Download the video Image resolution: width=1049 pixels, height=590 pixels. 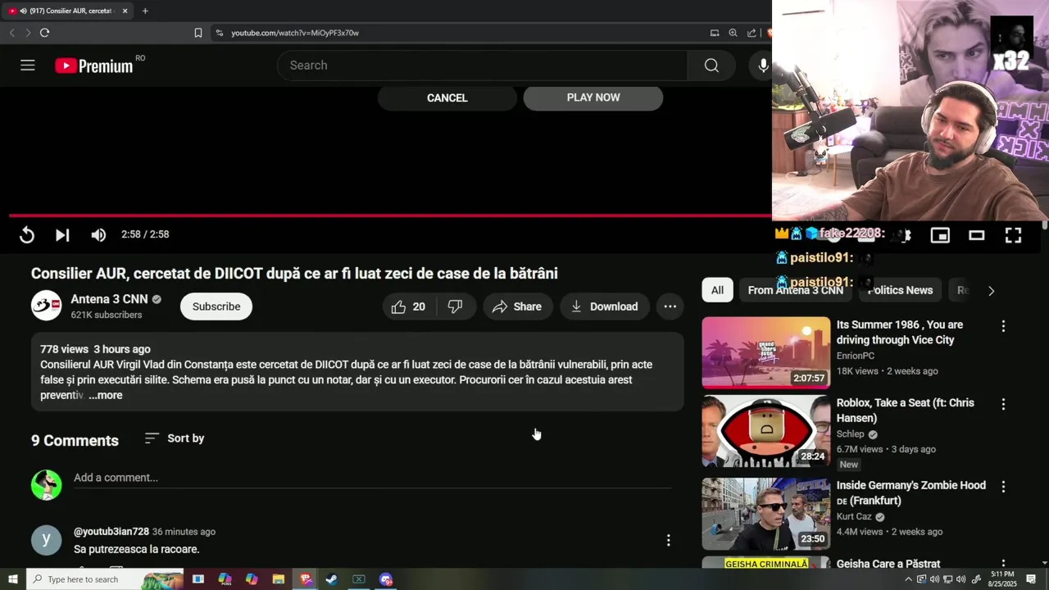(605, 306)
